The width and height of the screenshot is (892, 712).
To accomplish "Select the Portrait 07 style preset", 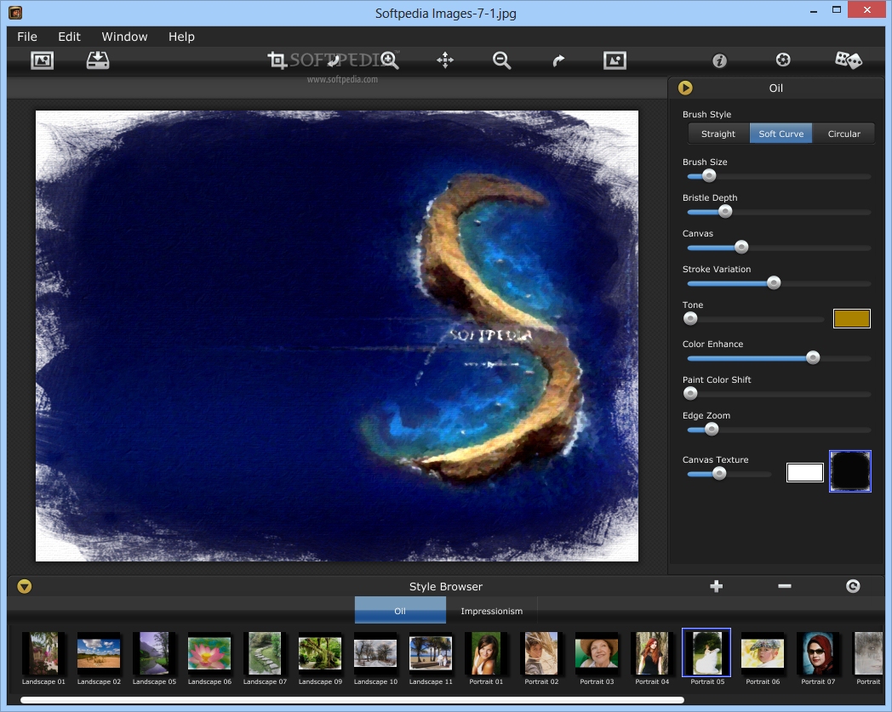I will pos(818,658).
